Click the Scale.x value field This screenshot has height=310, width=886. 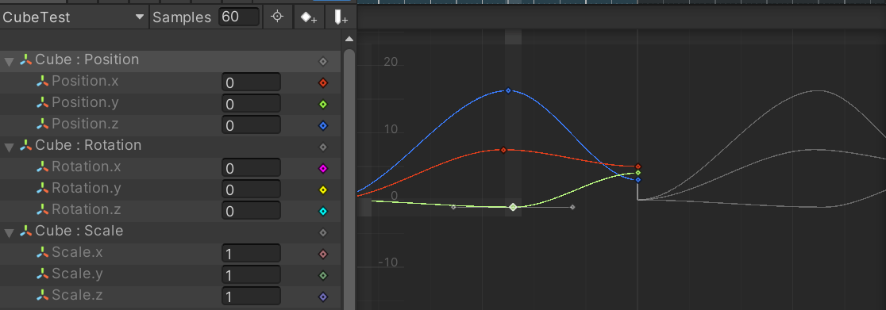[x=251, y=254]
